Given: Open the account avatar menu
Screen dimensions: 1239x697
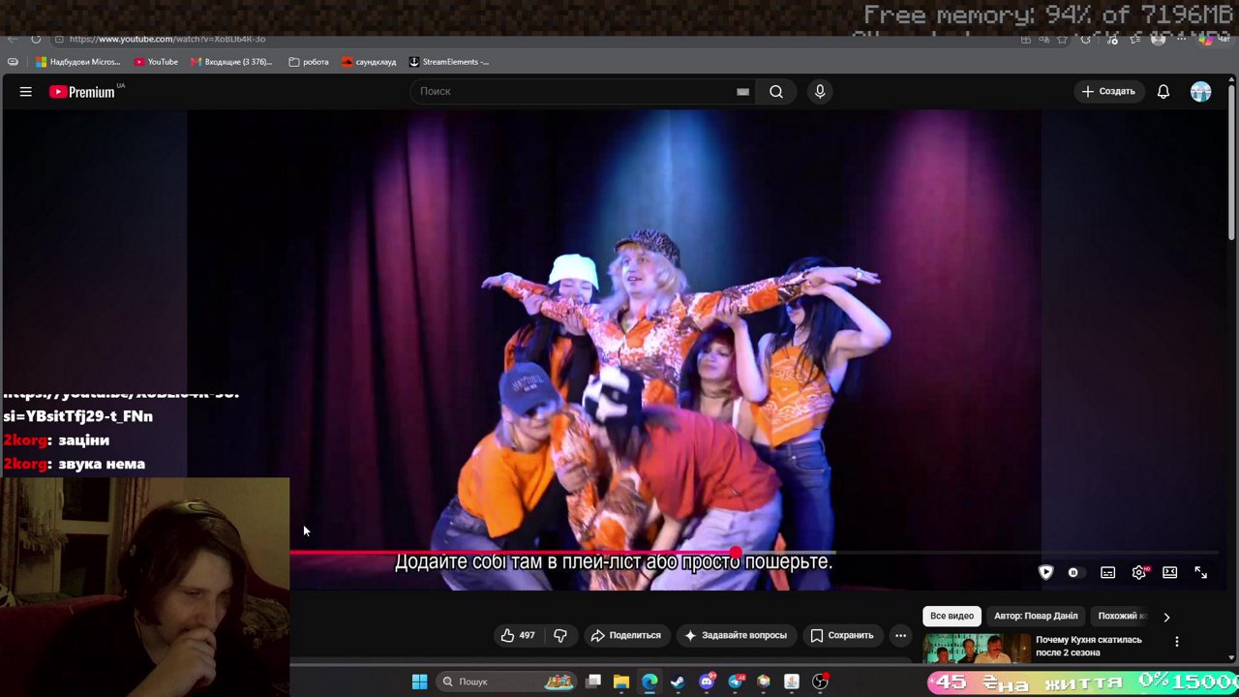Looking at the screenshot, I should click(1200, 91).
